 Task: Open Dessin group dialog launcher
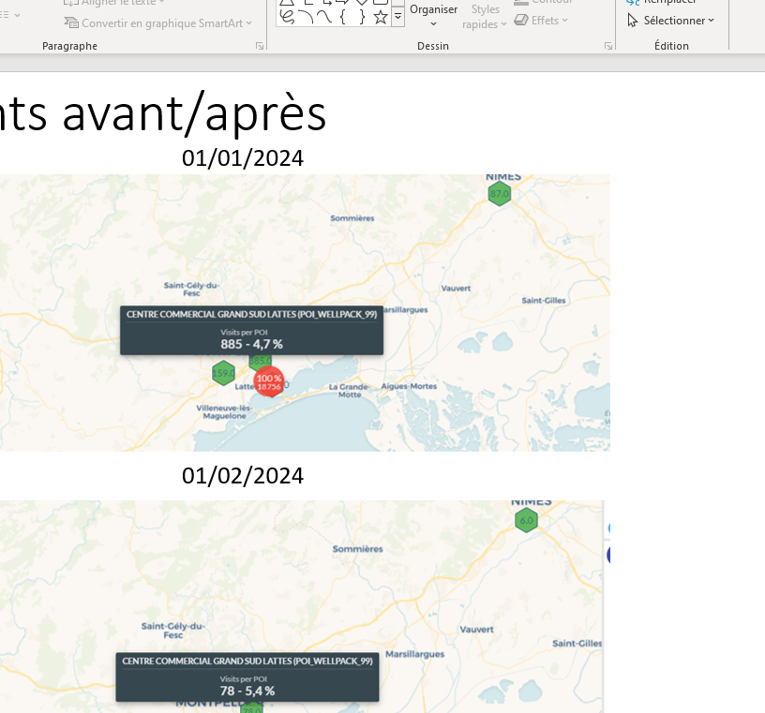click(608, 46)
